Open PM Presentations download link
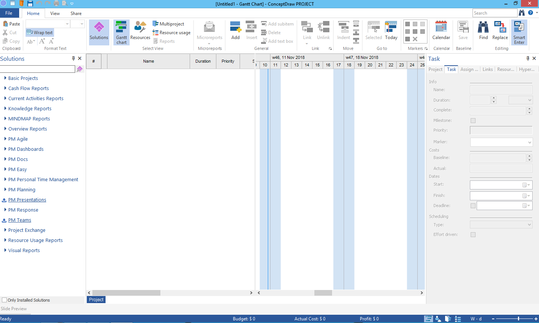Screen dimensions: 539x323 click(27, 200)
